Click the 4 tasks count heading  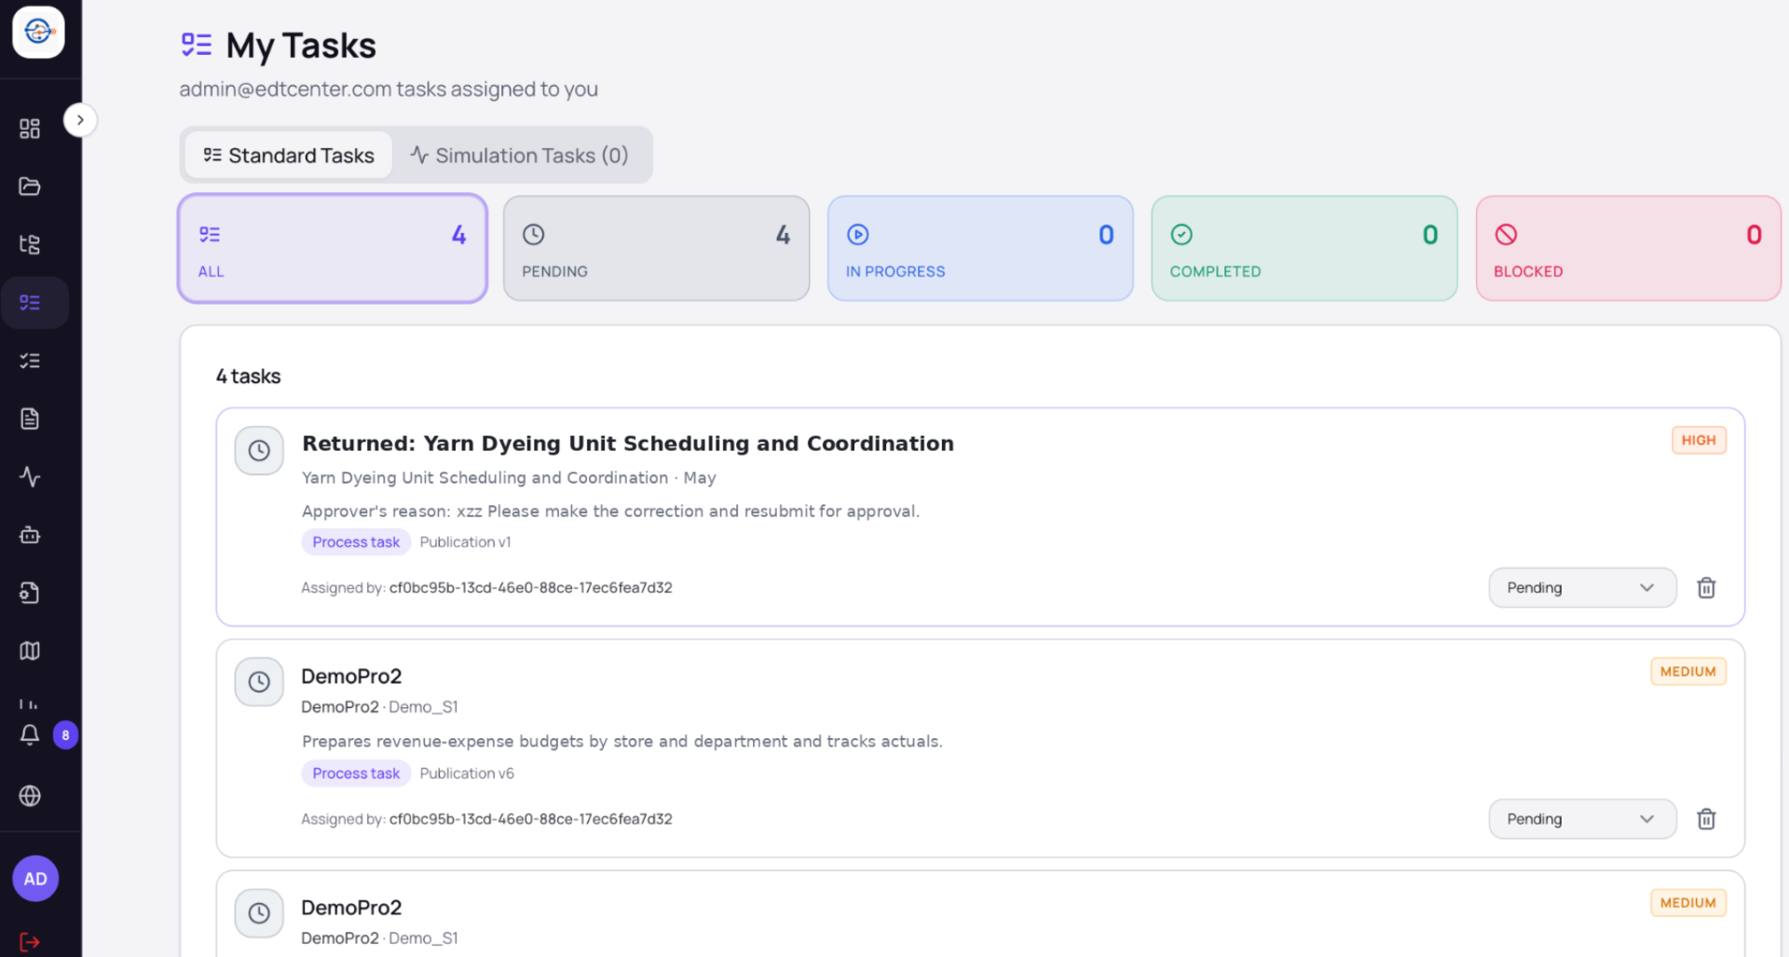248,376
